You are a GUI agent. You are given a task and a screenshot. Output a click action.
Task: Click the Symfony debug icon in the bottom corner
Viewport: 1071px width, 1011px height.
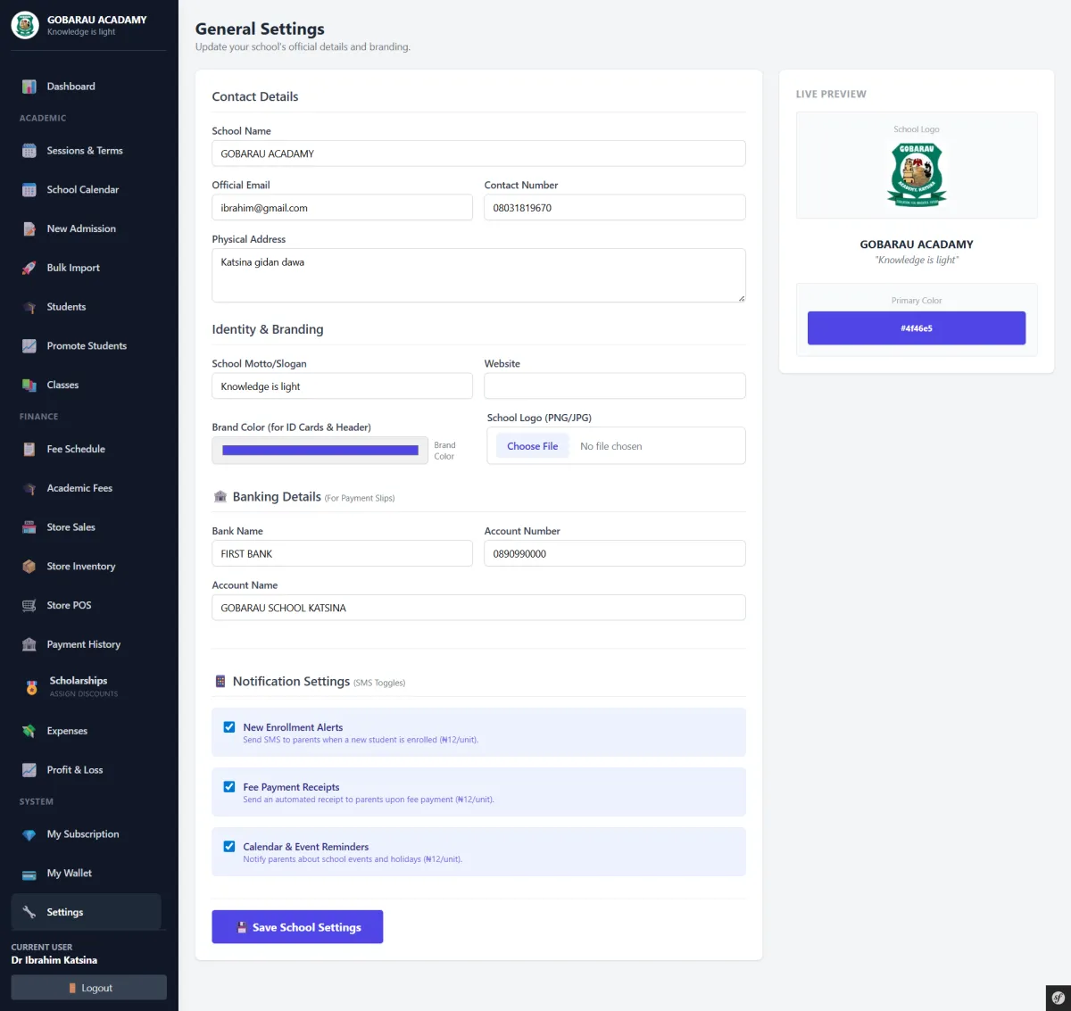pyautogui.click(x=1058, y=998)
